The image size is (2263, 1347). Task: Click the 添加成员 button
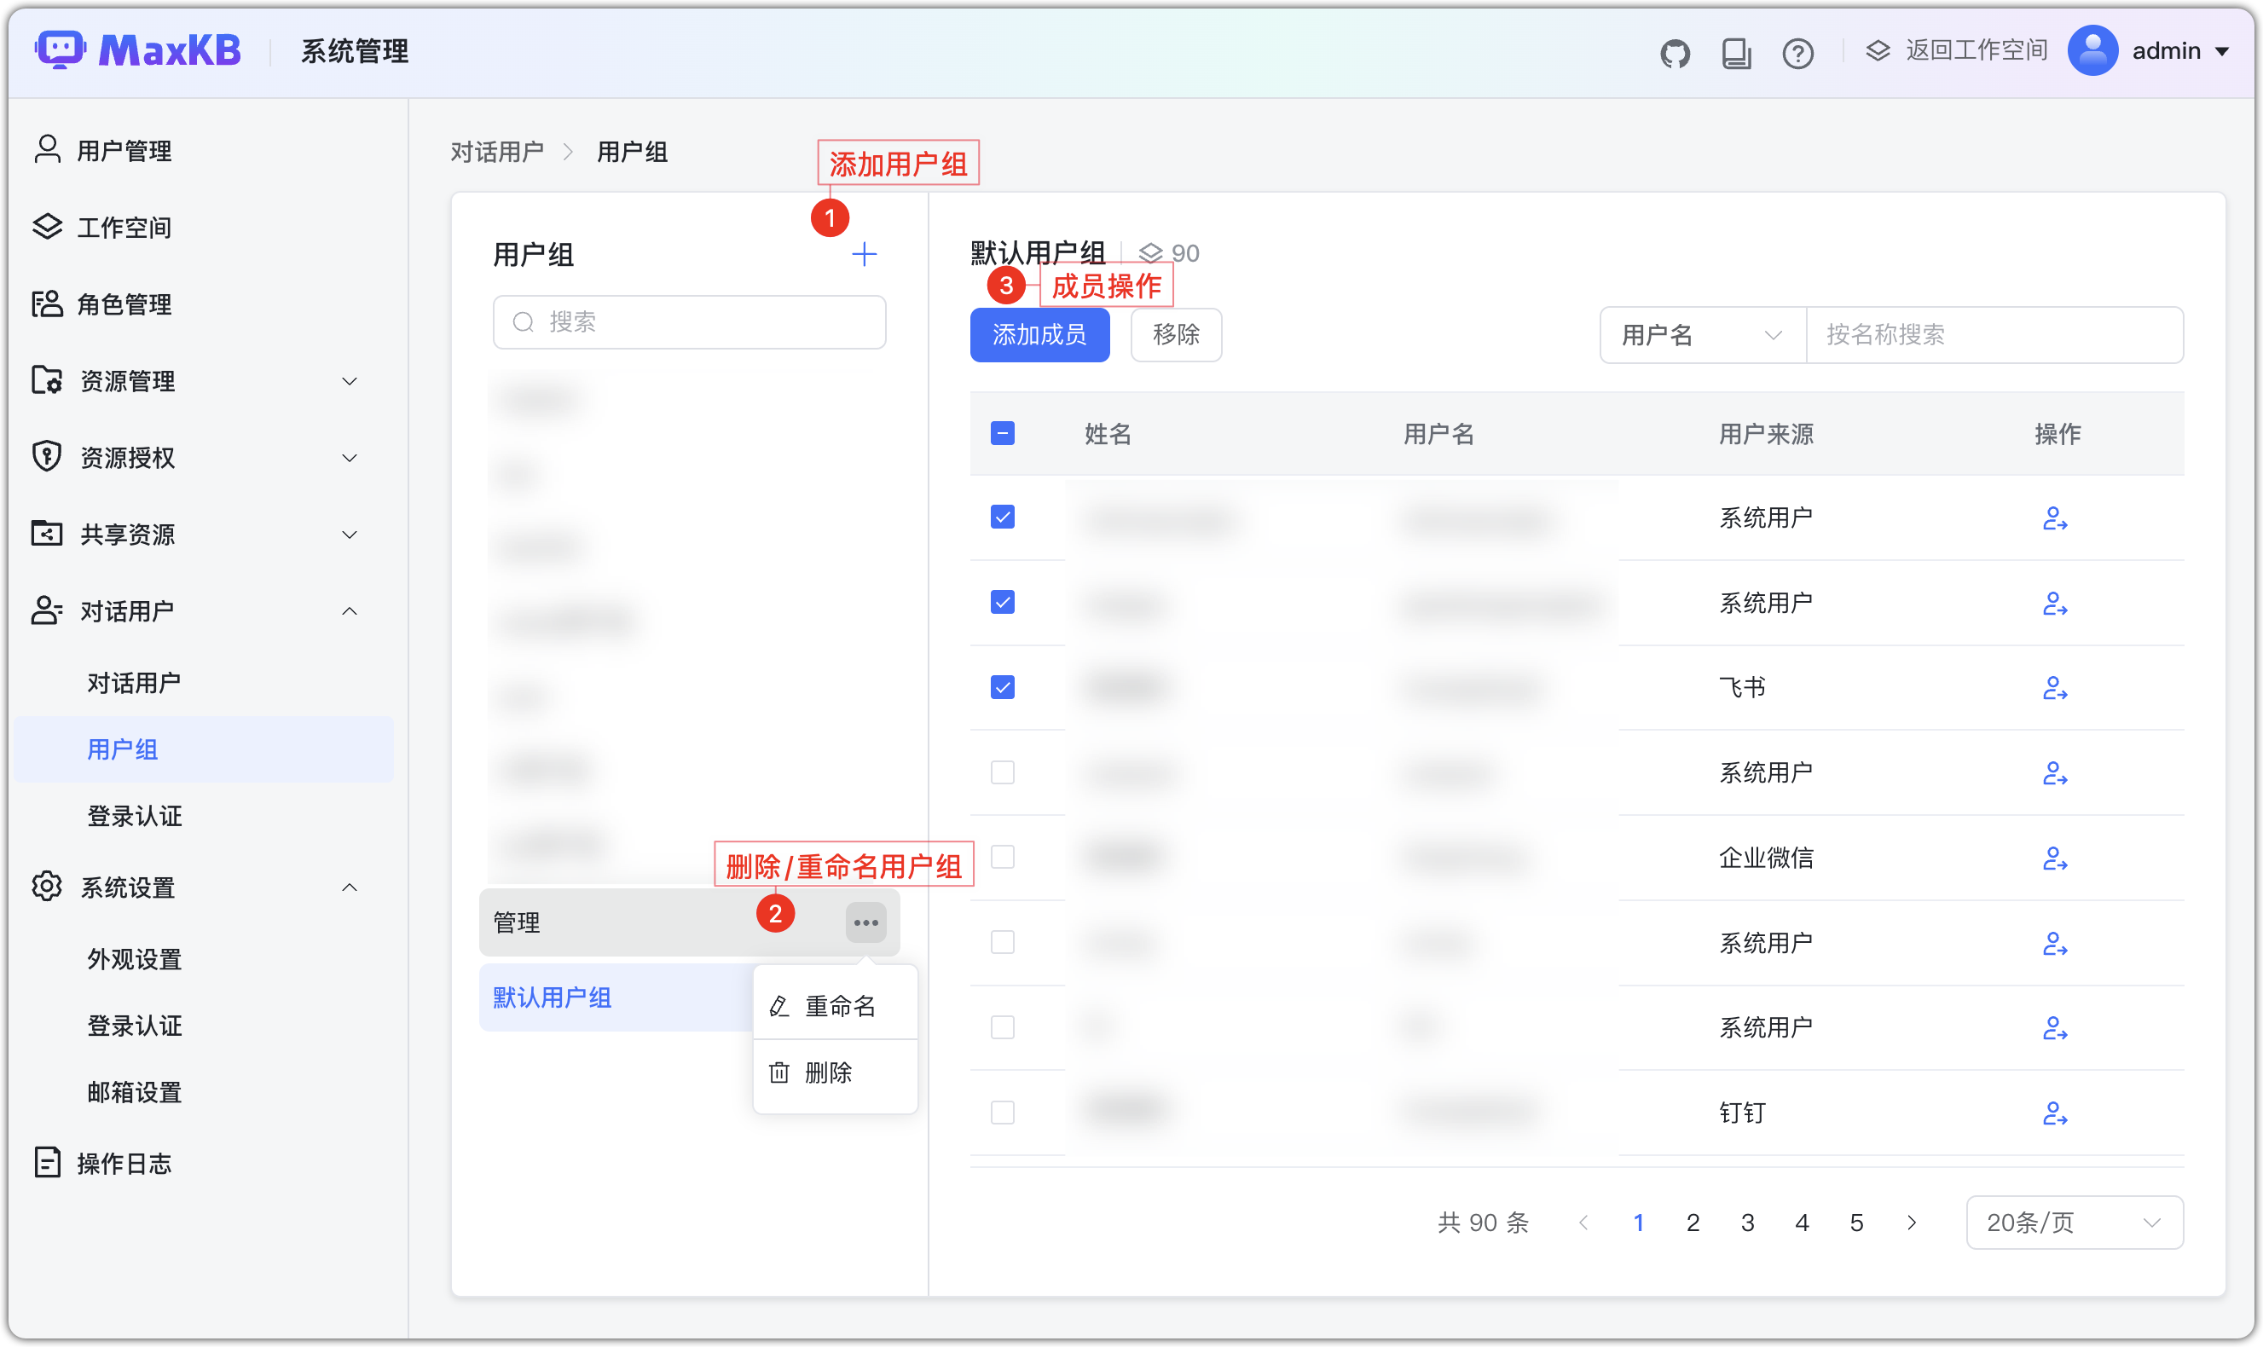[x=1039, y=335]
